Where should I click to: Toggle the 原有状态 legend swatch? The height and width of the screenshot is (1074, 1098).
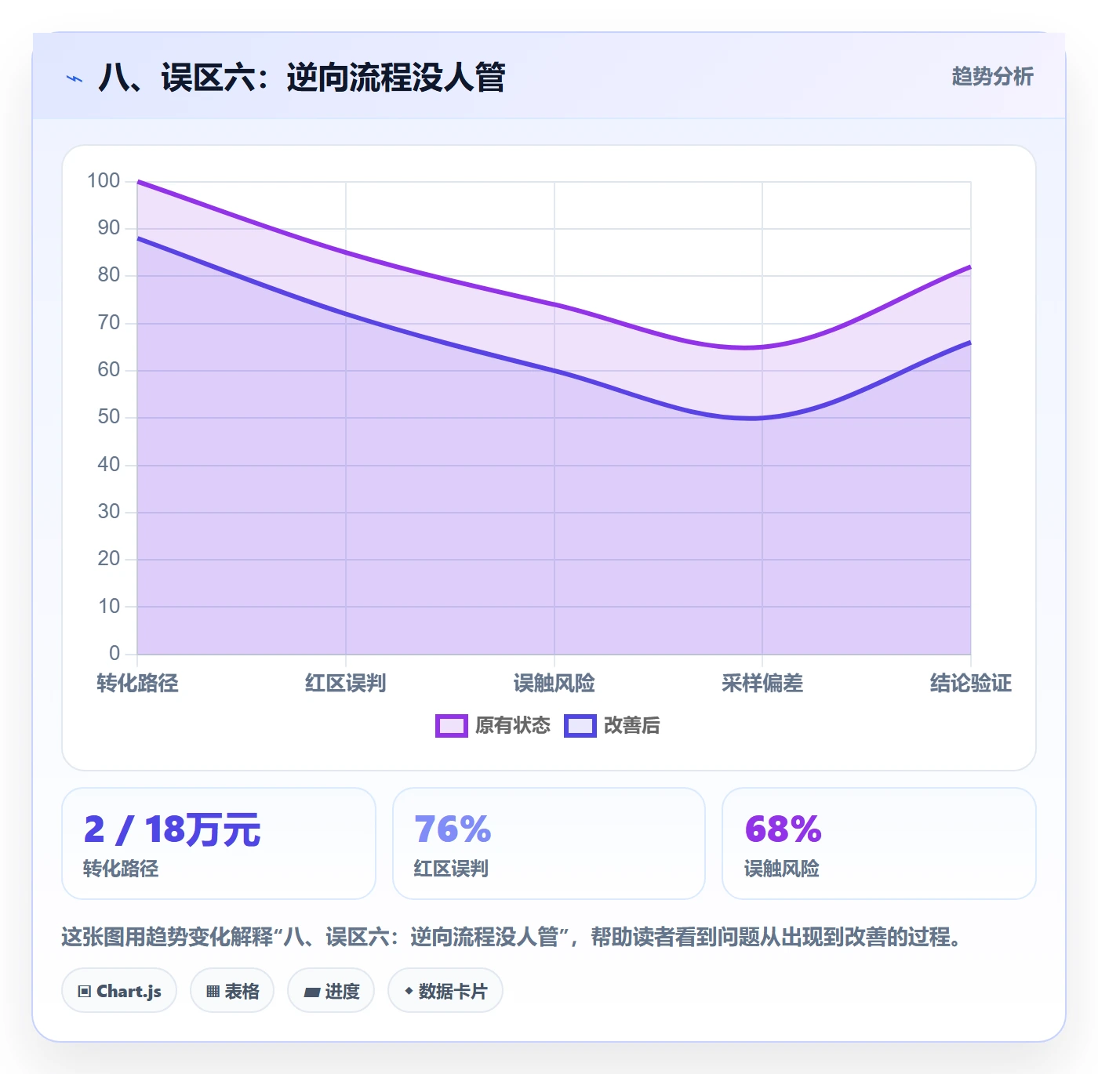click(451, 726)
